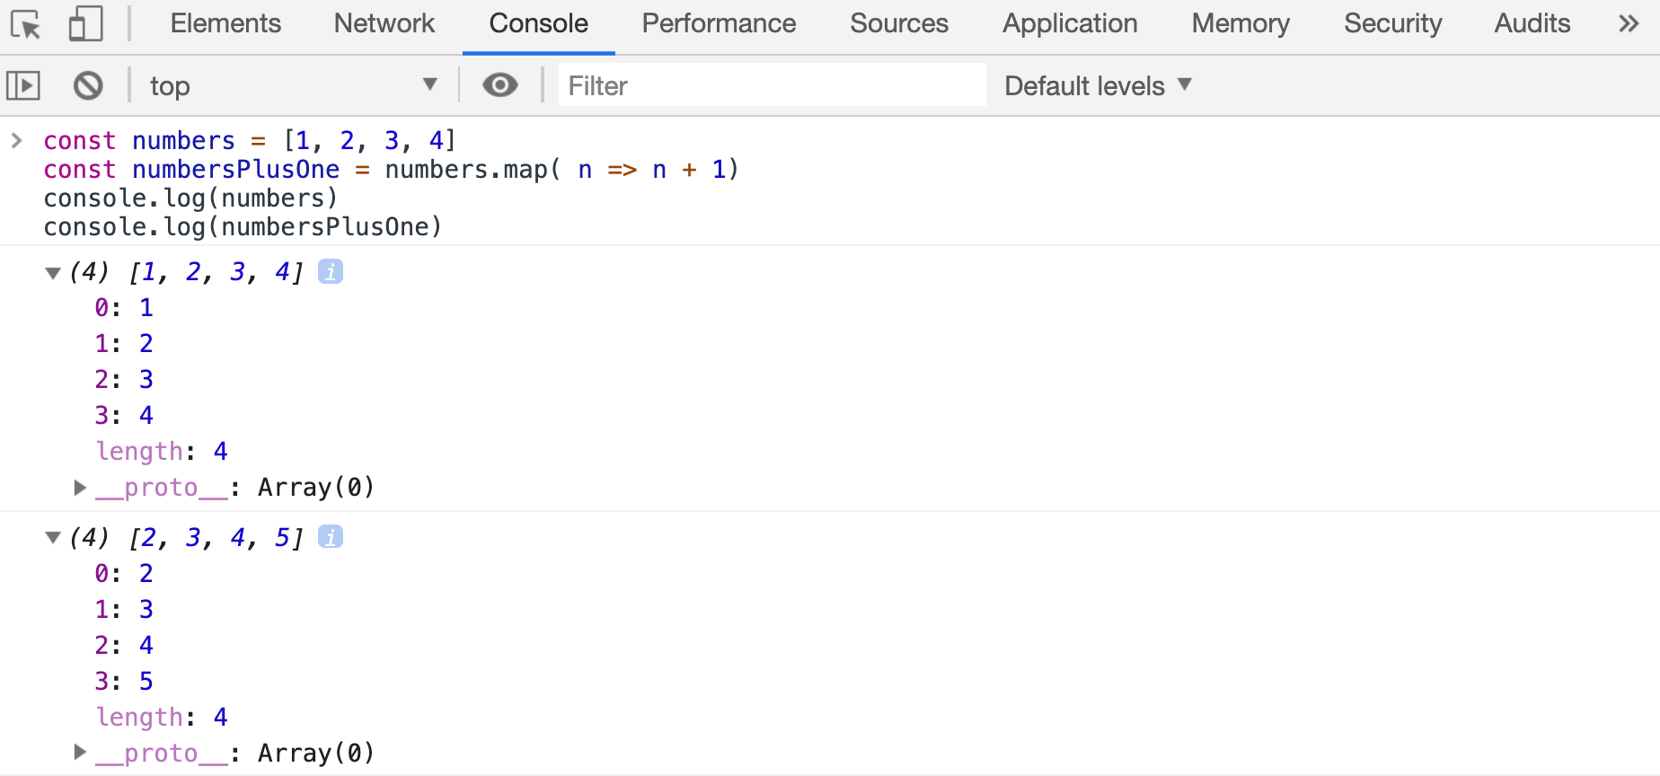Click the info badge next to [2, 3, 4, 5]
Viewport: 1660px width, 776px height.
pos(331,537)
